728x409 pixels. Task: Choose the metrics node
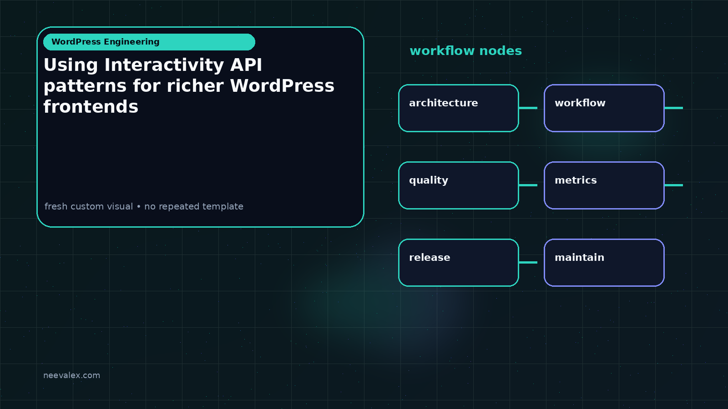click(x=604, y=185)
